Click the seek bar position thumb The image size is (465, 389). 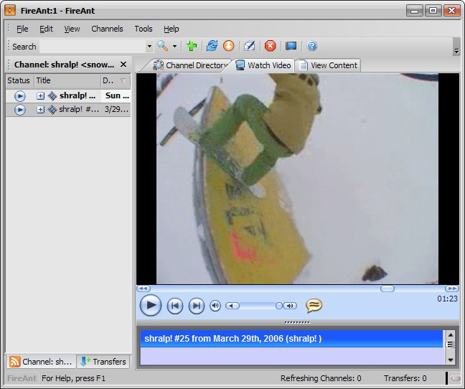tap(387, 289)
